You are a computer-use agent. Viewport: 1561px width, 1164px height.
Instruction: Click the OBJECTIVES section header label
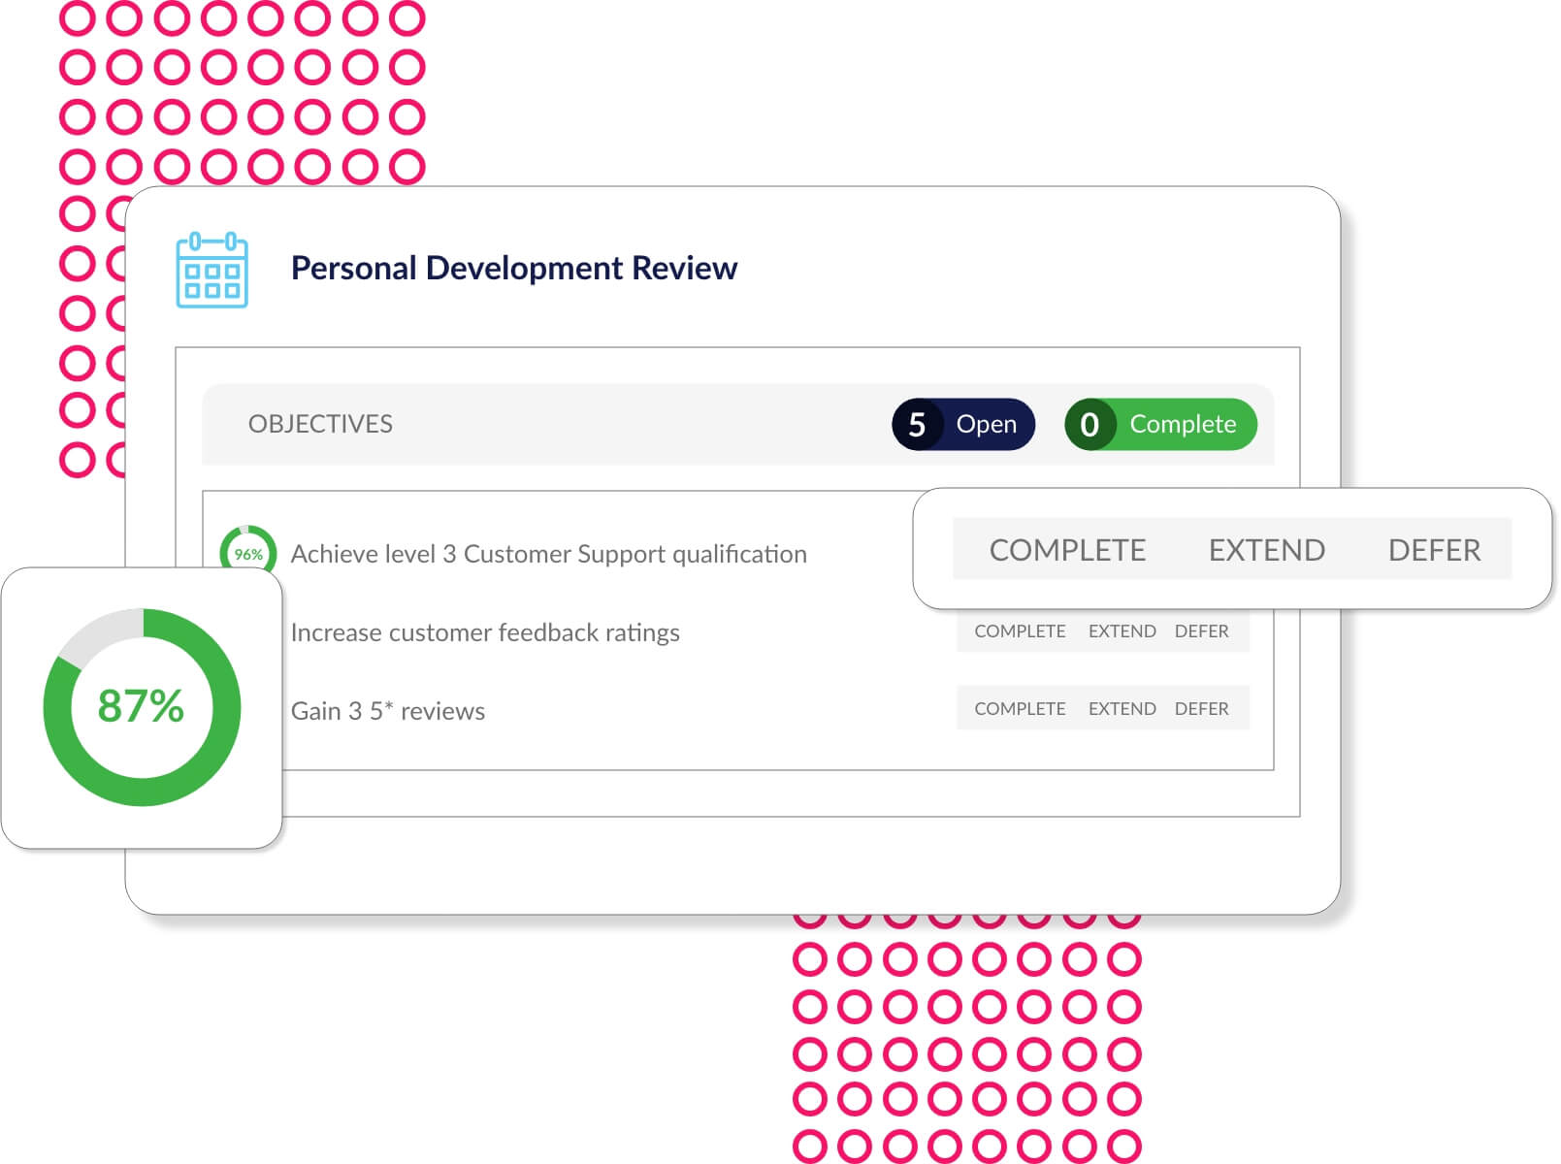320,424
